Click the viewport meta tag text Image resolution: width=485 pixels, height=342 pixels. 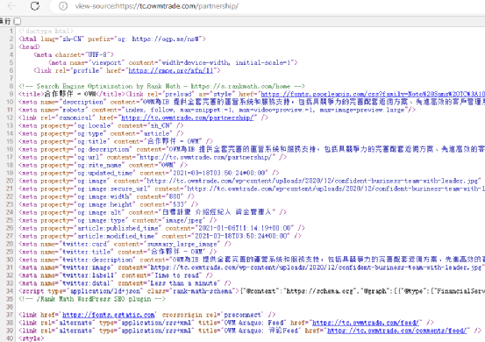(x=173, y=62)
